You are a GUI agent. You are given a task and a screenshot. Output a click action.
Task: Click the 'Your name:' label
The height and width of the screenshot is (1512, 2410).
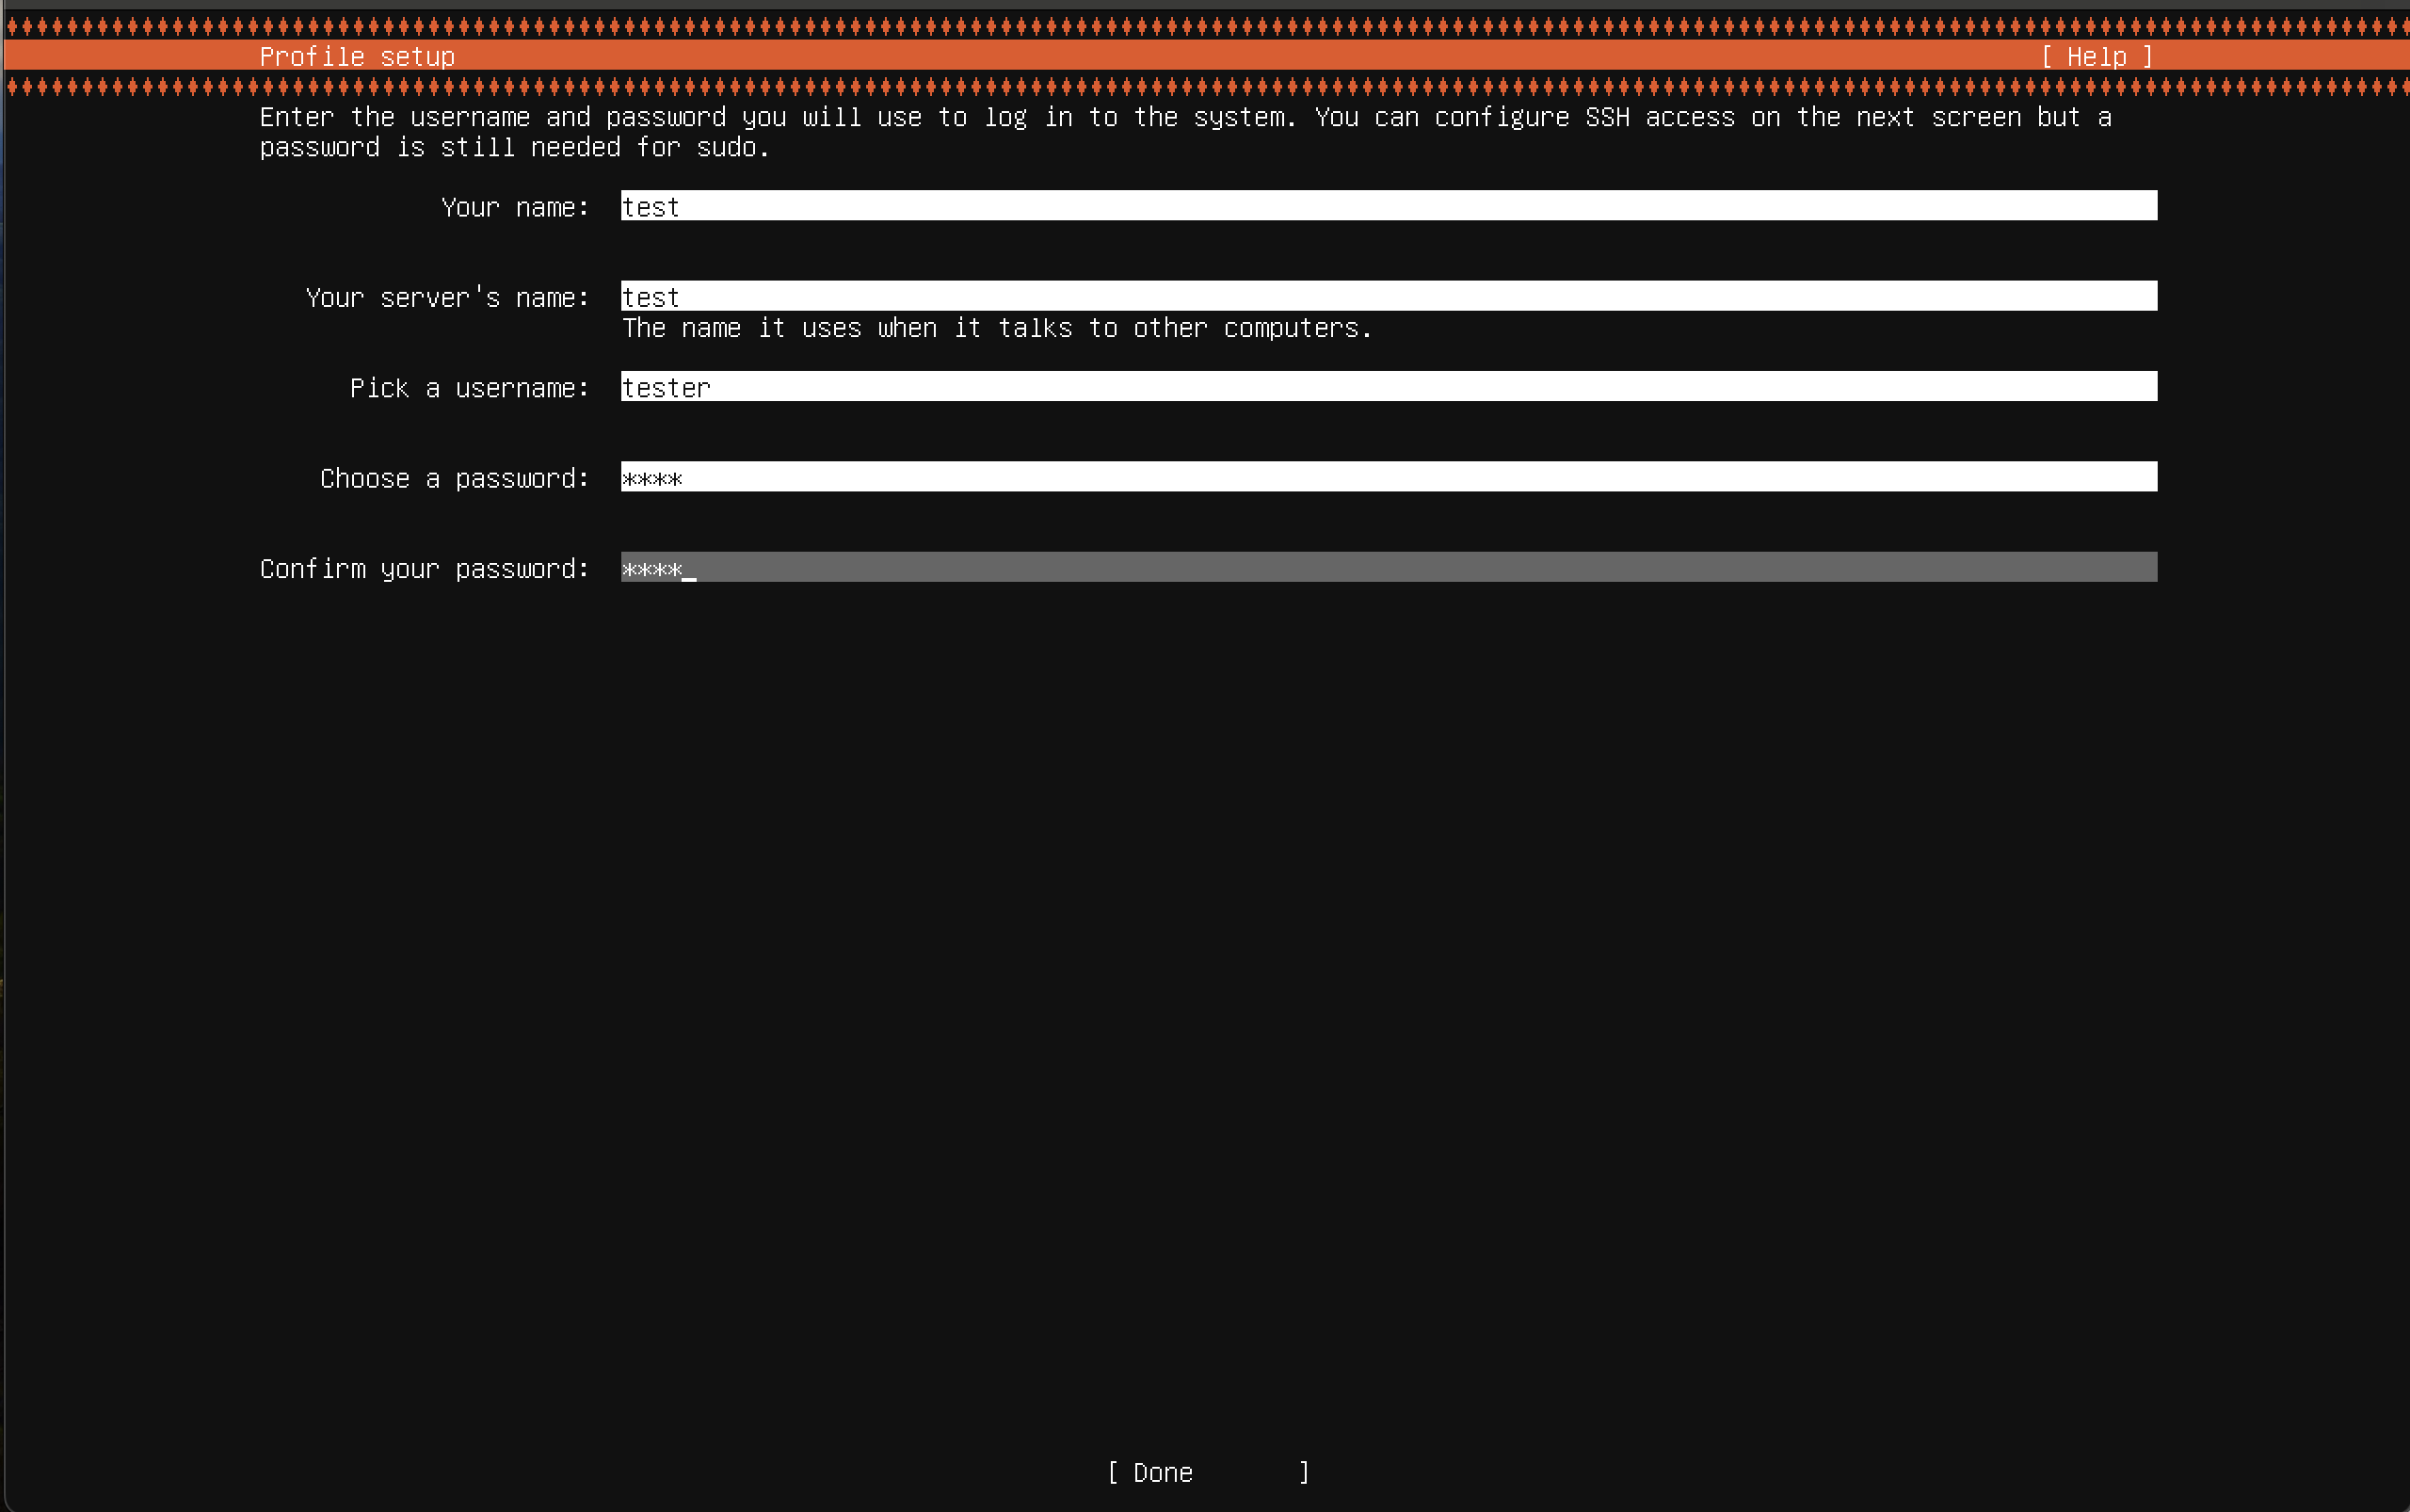(x=515, y=207)
